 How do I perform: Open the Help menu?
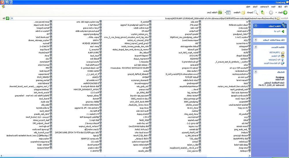click(248, 7)
